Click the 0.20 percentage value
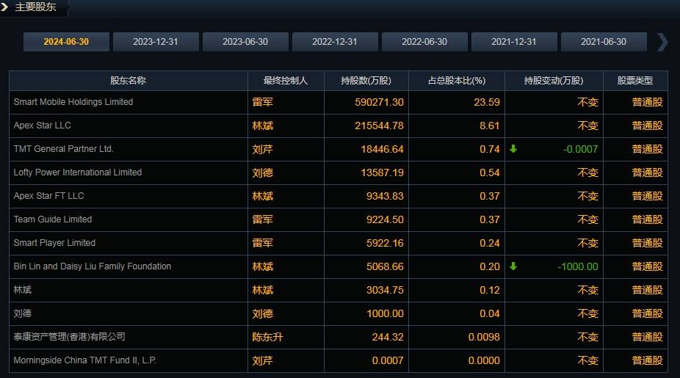 tap(490, 266)
